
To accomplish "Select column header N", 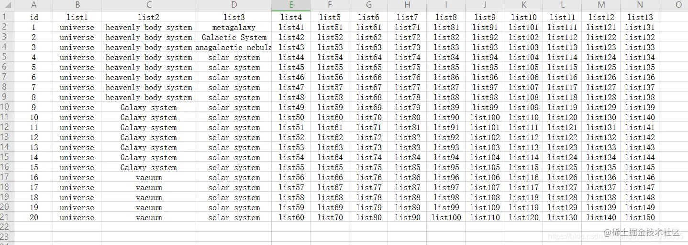I will coord(640,5).
